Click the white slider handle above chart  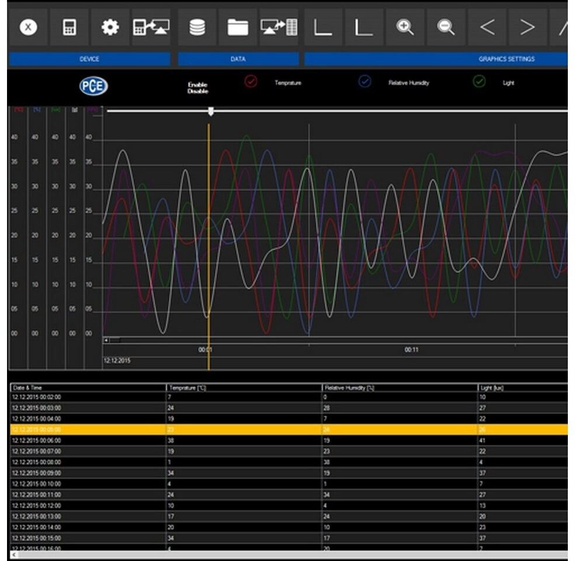pyautogui.click(x=211, y=111)
